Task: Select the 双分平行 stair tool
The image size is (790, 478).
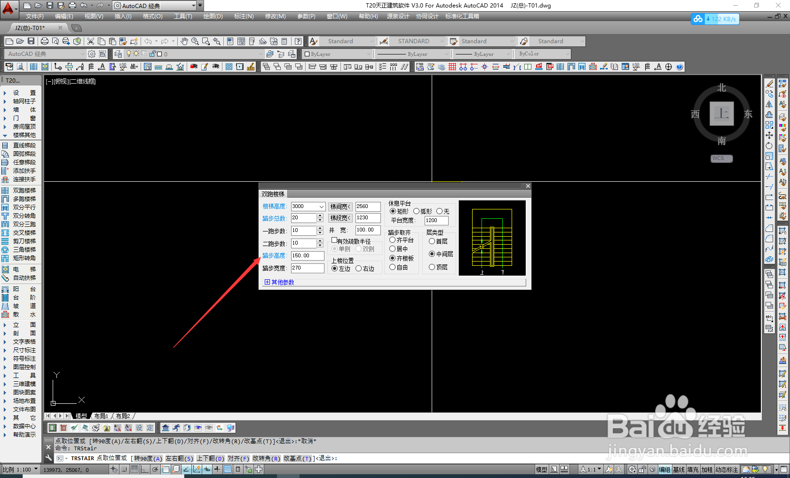Action: tap(19, 208)
